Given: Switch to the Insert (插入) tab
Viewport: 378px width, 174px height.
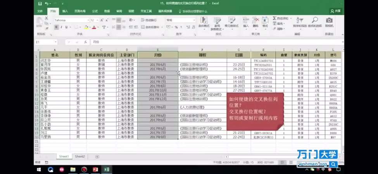Looking at the screenshot, I should (x=65, y=11).
